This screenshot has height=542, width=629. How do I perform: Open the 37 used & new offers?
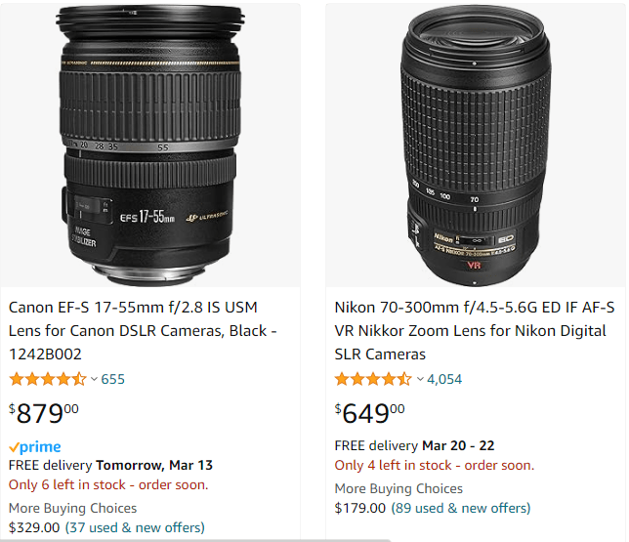tap(135, 527)
